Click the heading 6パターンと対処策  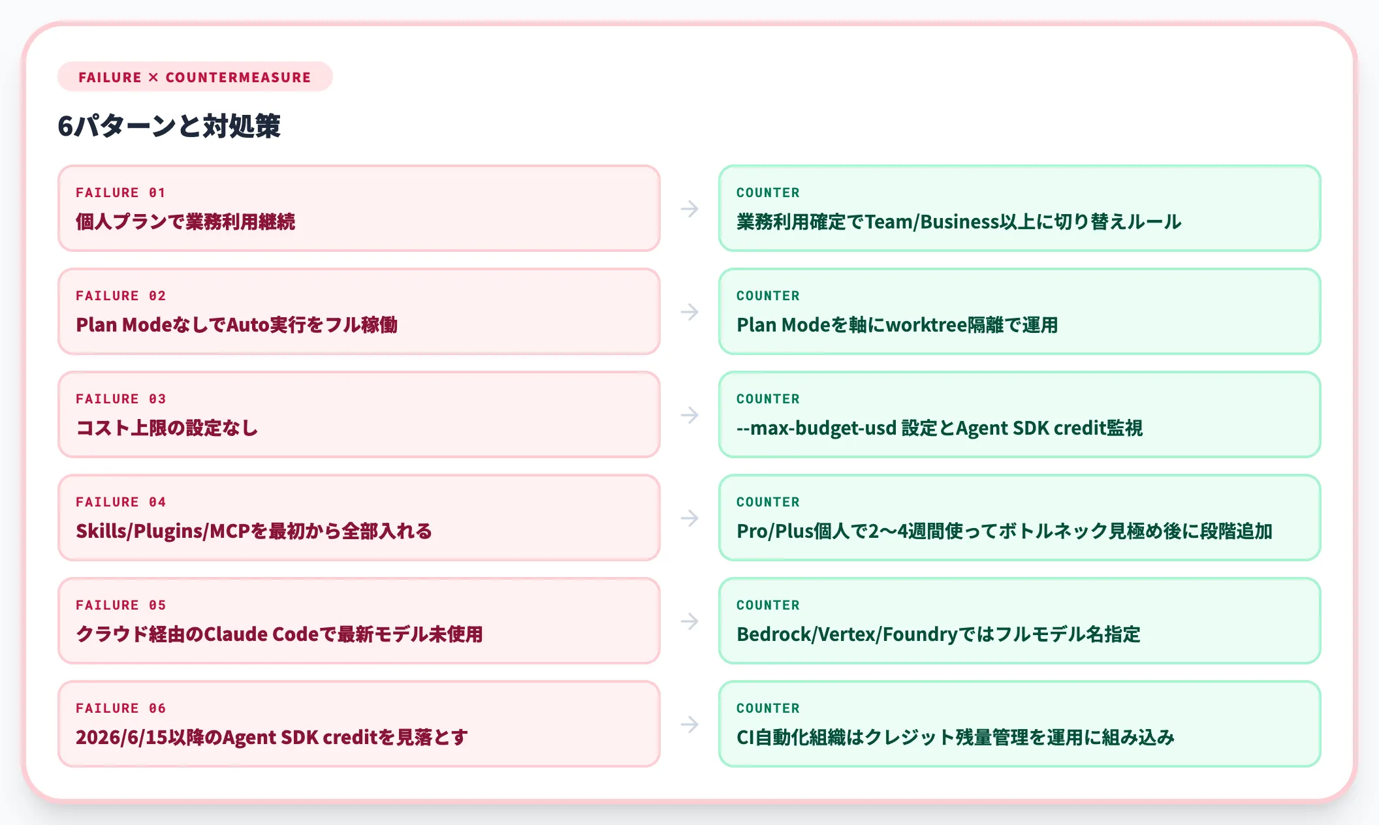click(169, 126)
